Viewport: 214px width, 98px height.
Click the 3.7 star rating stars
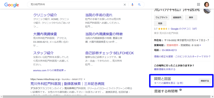[x=164, y=29]
